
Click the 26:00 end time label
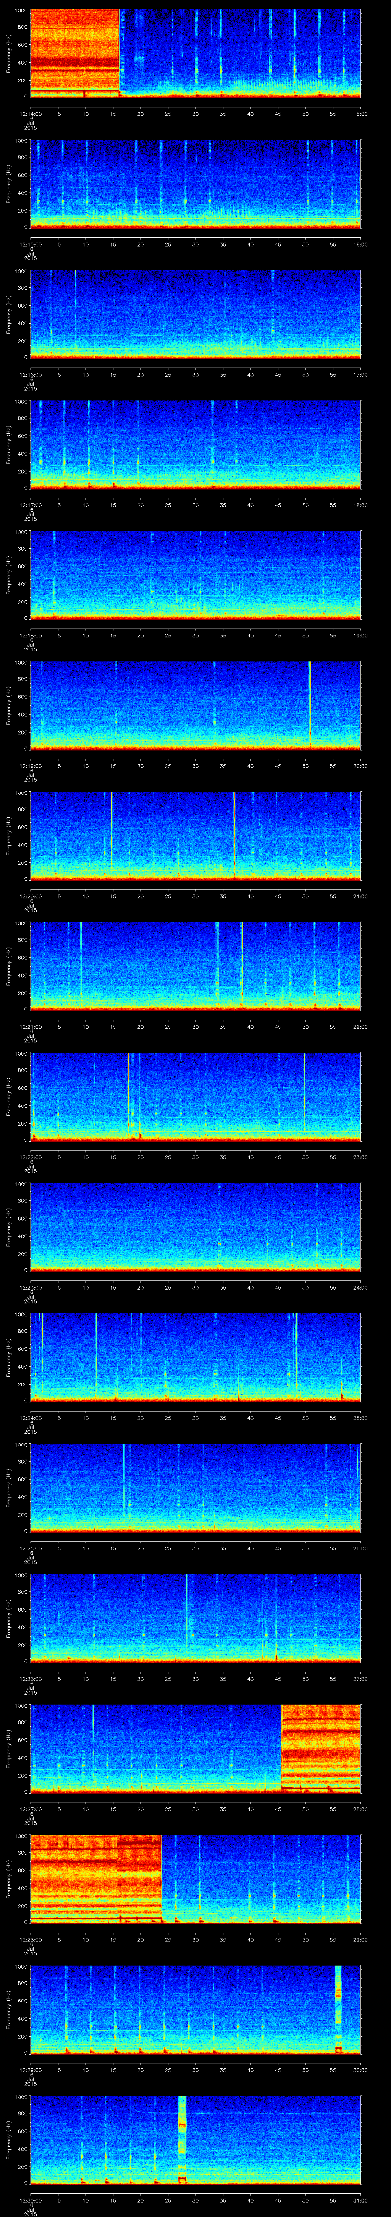(x=361, y=1548)
